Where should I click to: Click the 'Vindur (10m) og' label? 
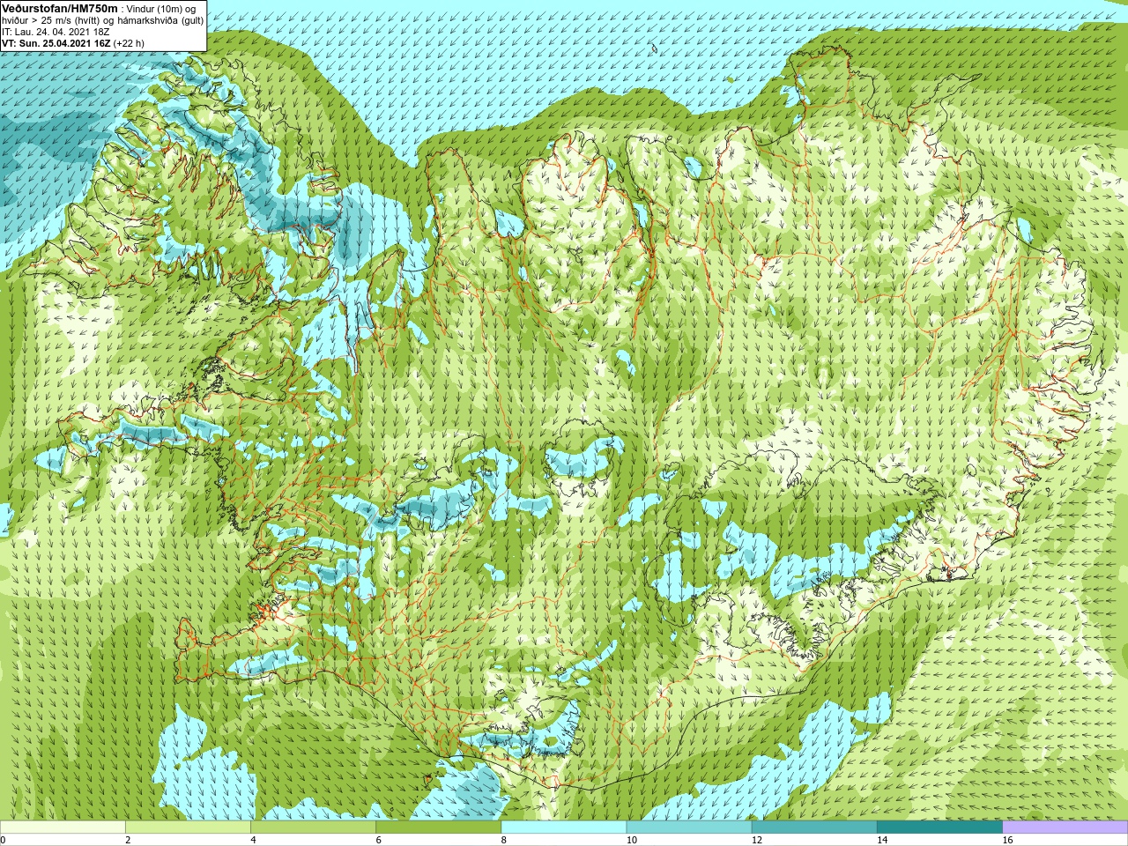coord(161,9)
